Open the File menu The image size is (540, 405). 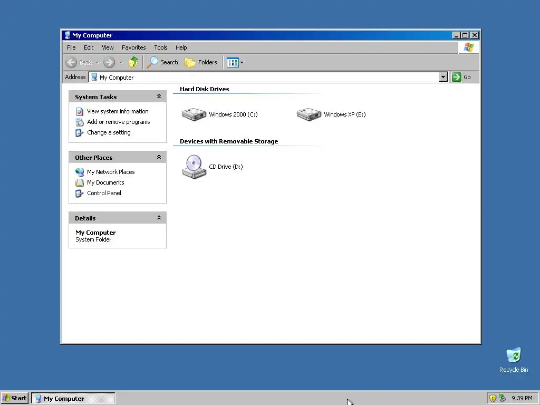[x=71, y=47]
